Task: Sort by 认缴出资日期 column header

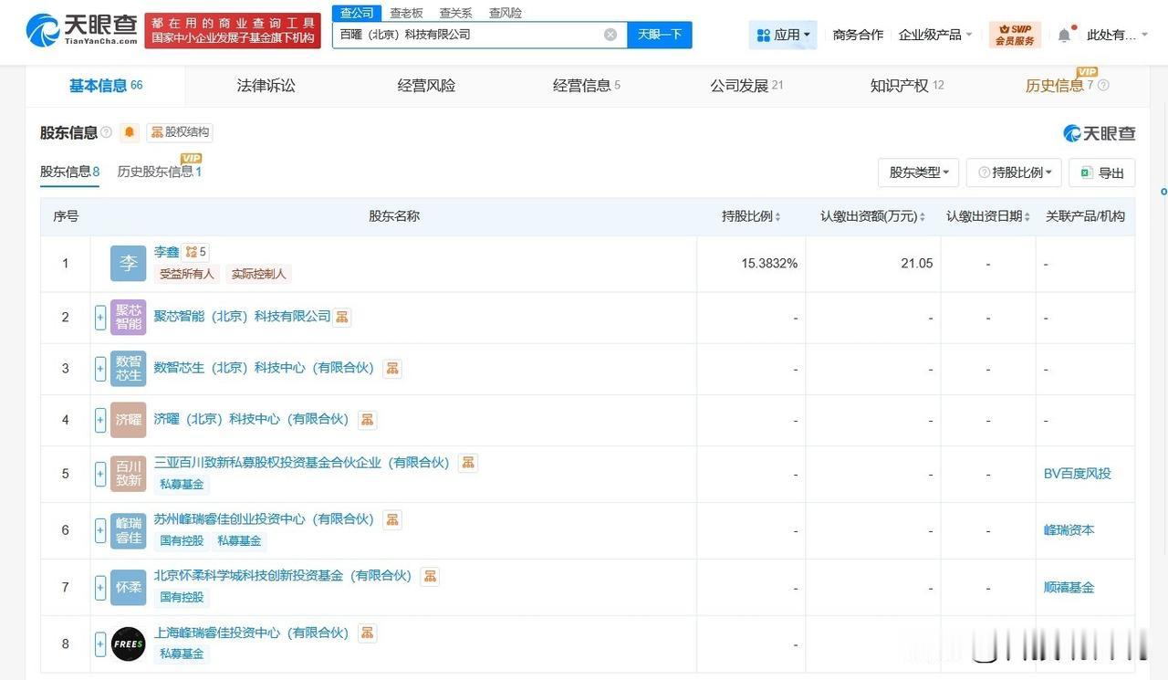Action: click(x=988, y=216)
